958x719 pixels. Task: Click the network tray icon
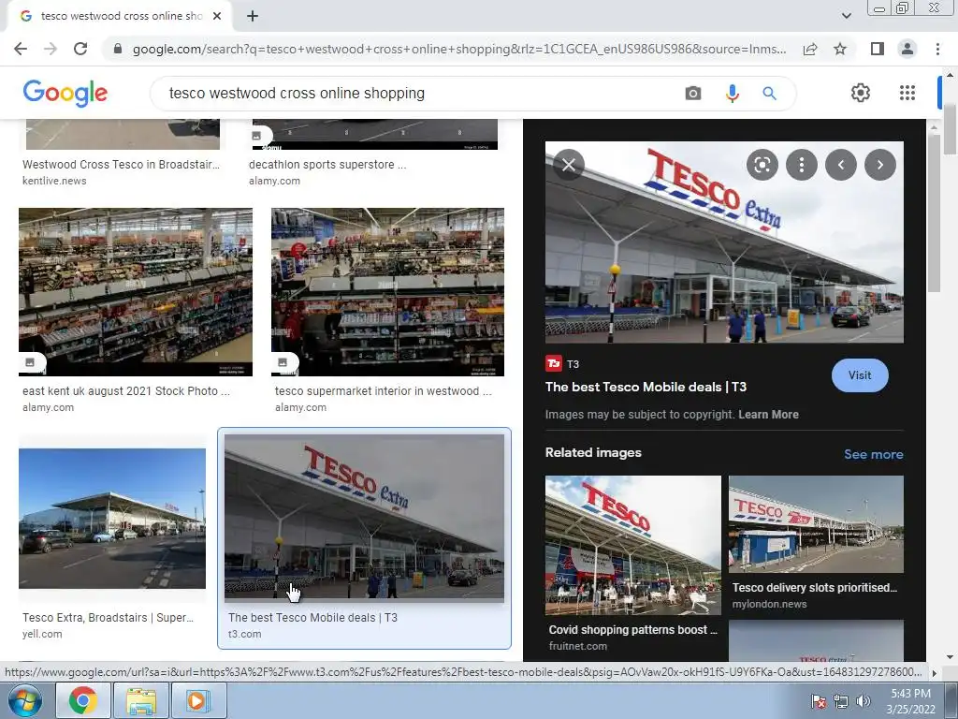(x=841, y=701)
